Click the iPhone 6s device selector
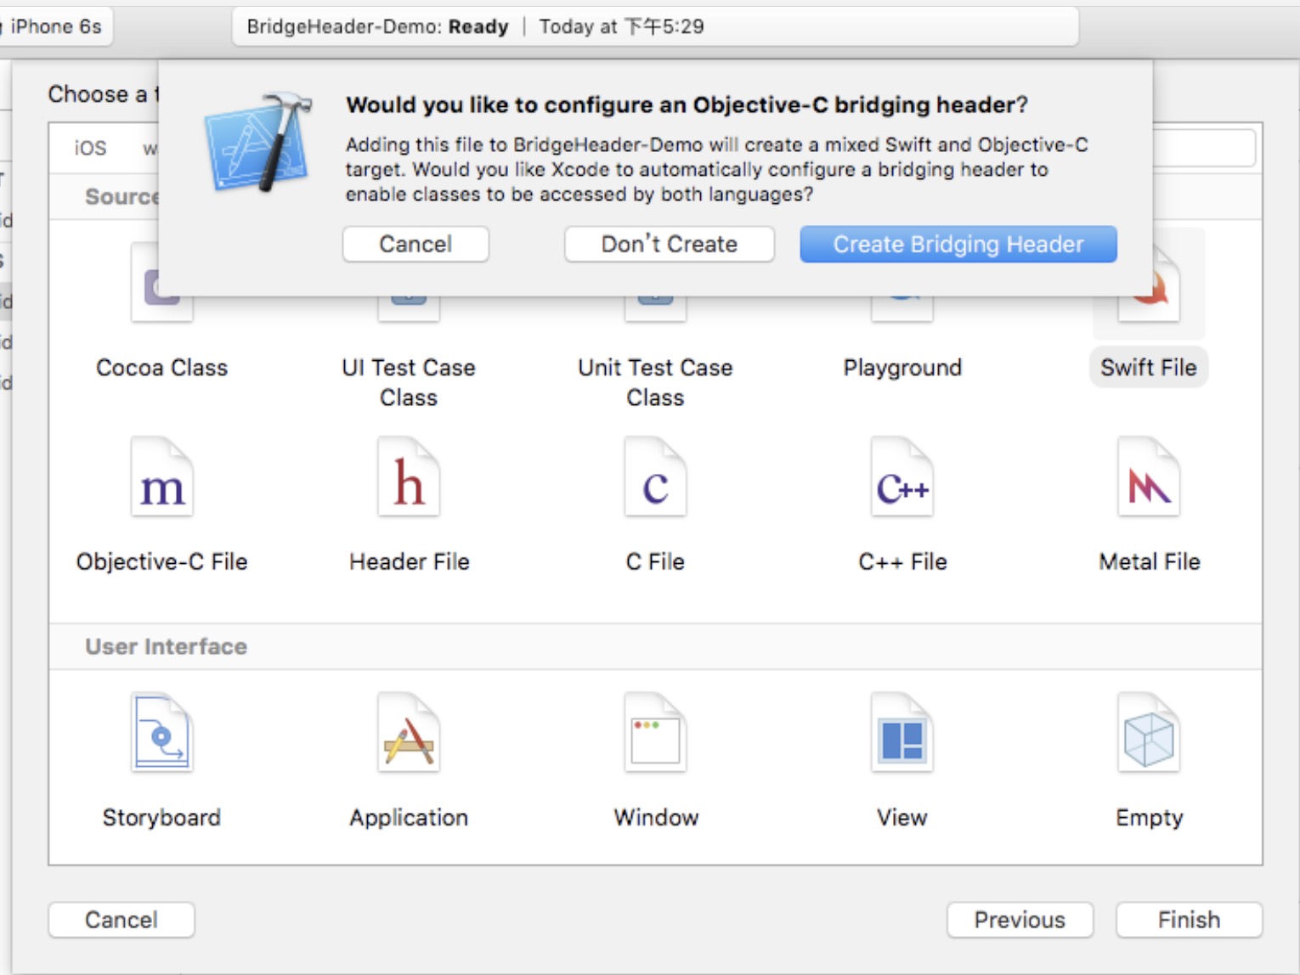Screen dimensions: 1300x975 [x=55, y=26]
